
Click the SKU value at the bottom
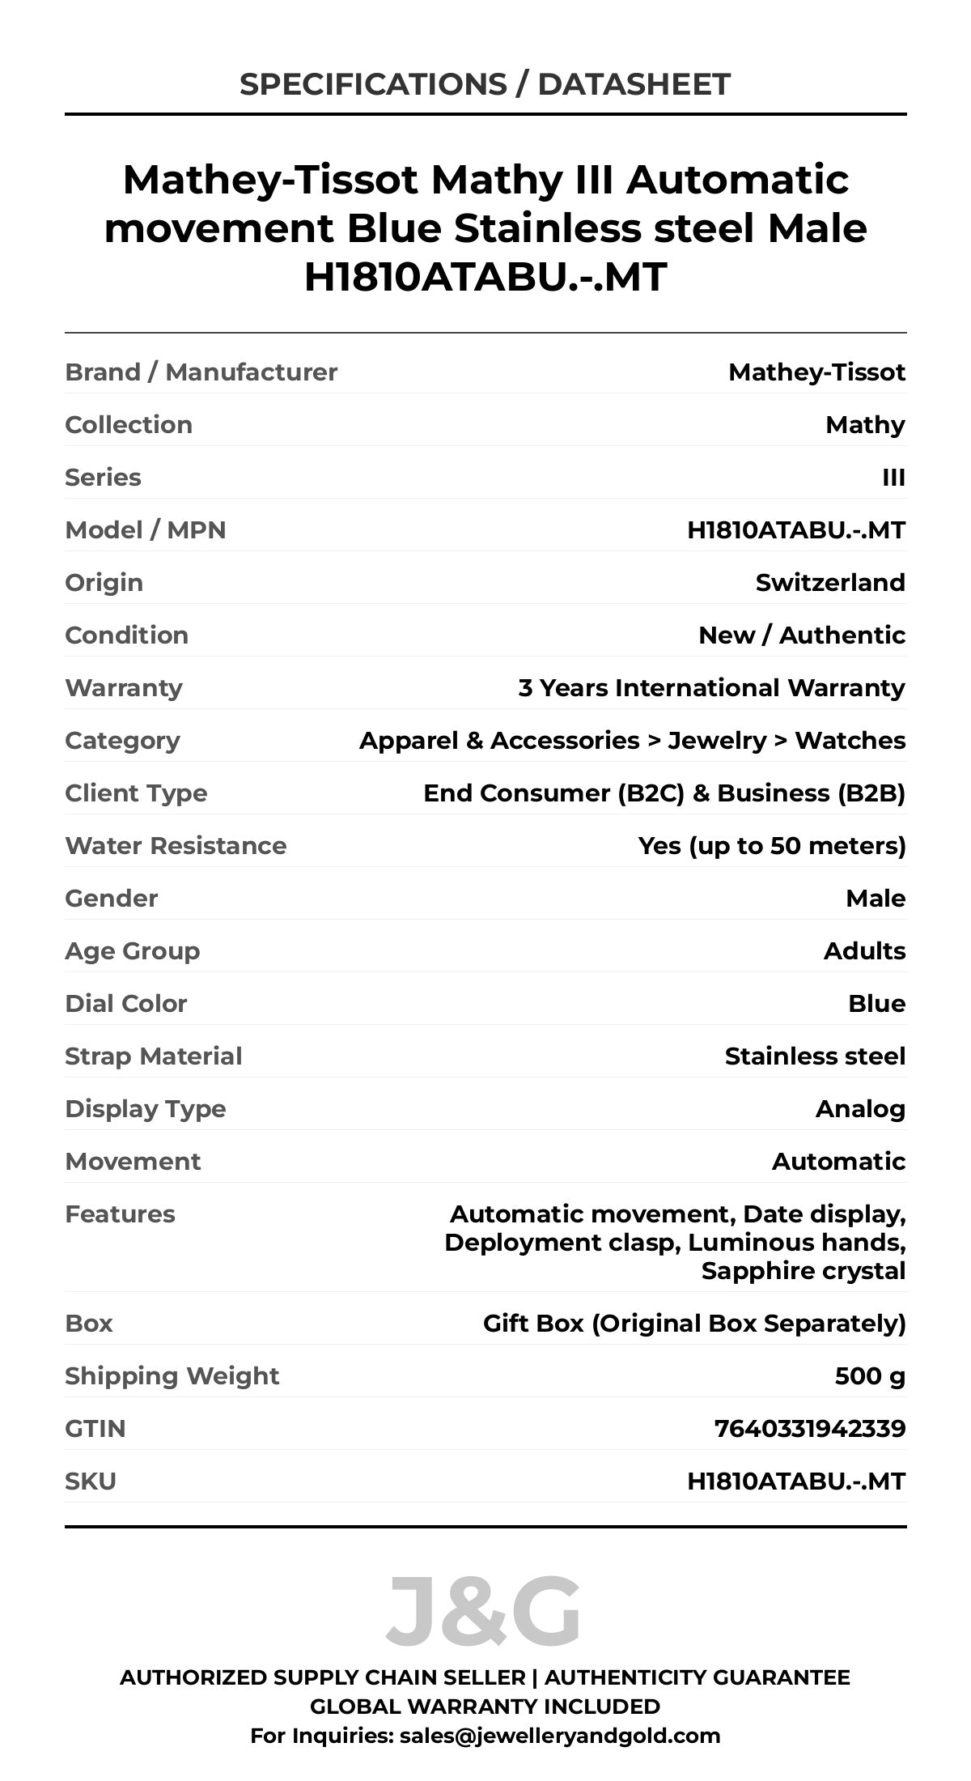click(x=796, y=1481)
